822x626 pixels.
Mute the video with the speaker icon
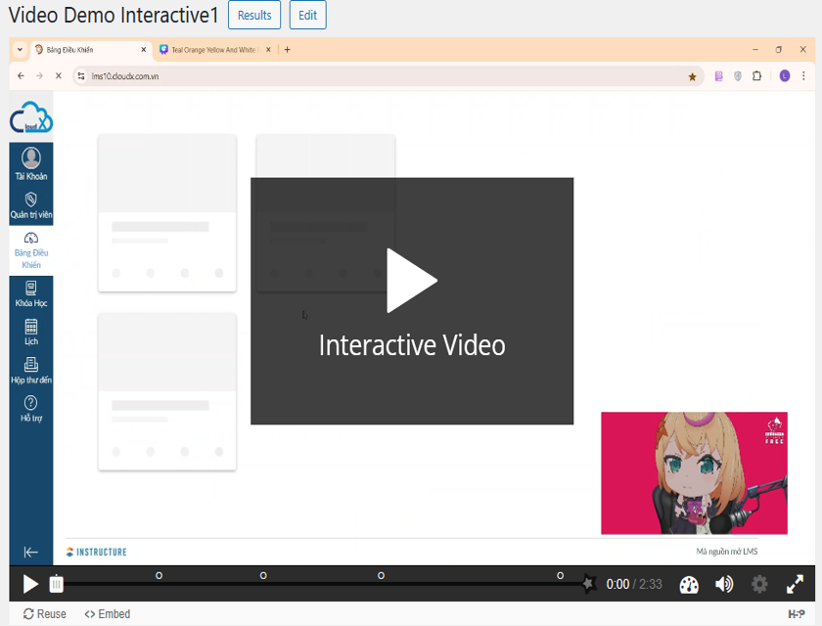click(x=724, y=585)
